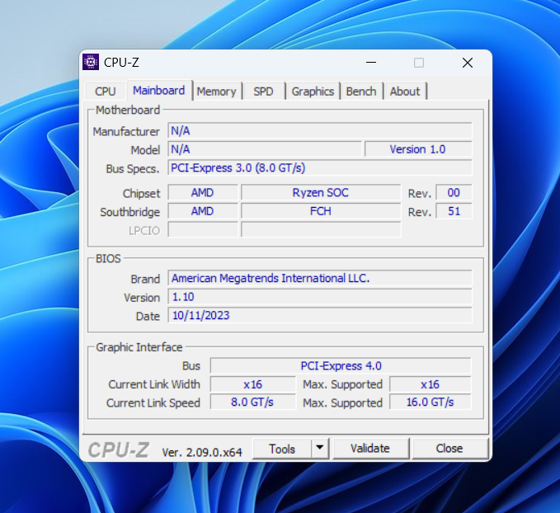Click the Bus Specs PCI-Express 3.0 field

coord(319,168)
